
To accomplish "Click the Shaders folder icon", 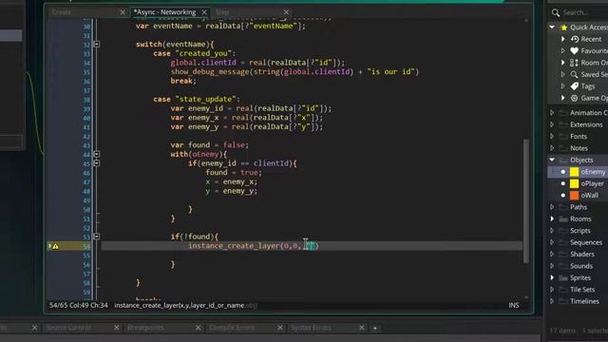I will pyautogui.click(x=563, y=255).
